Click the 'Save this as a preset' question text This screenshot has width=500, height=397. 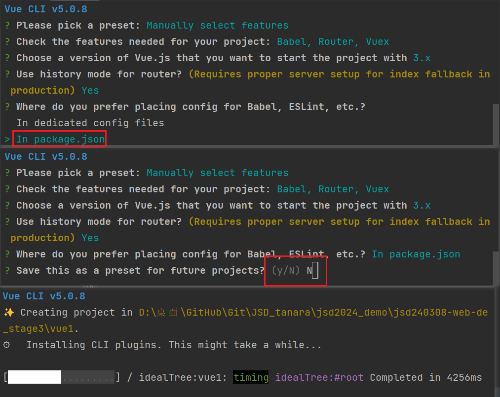140,271
